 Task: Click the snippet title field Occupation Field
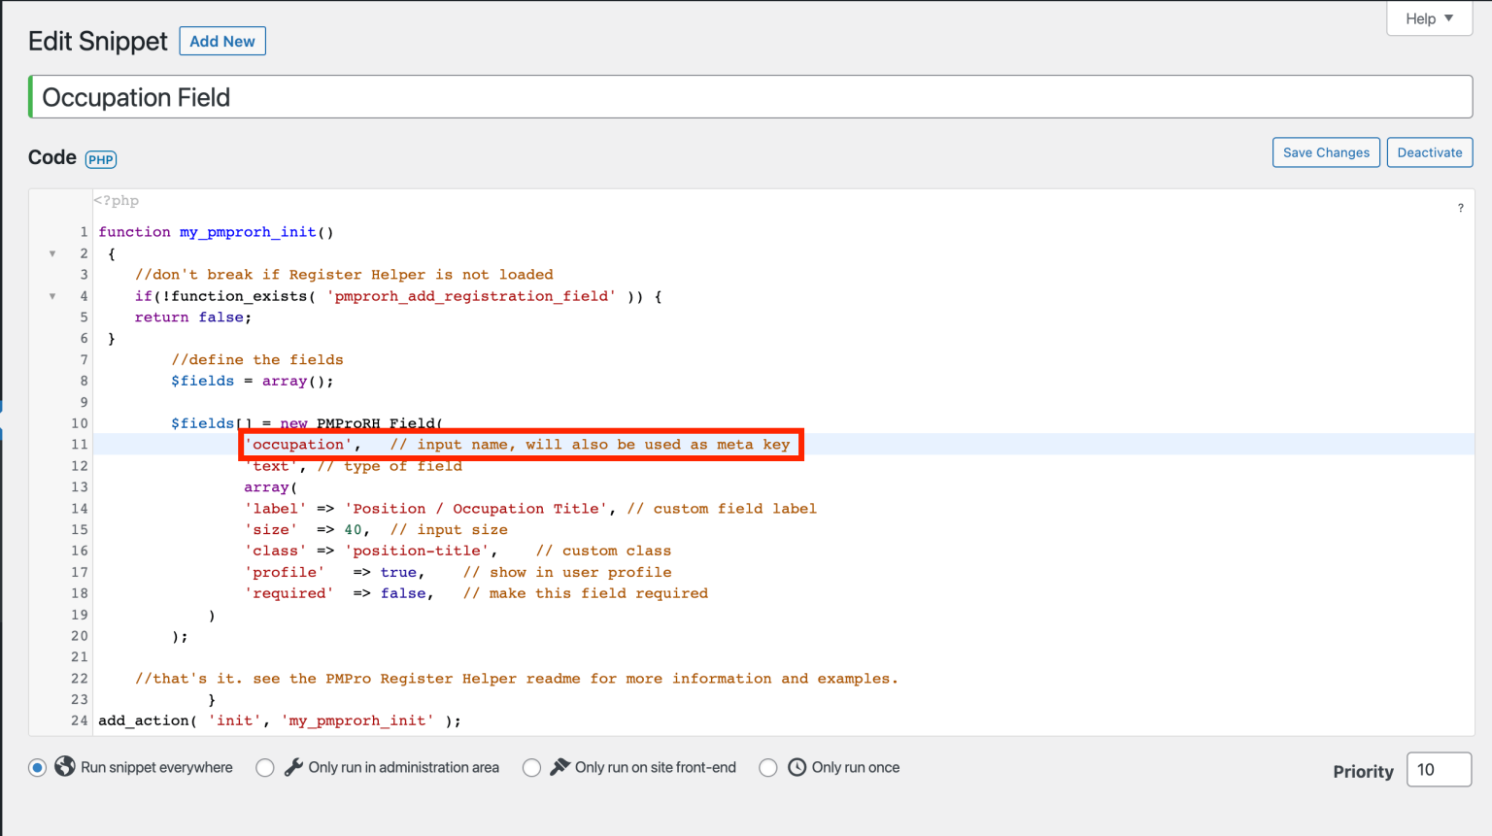point(389,96)
